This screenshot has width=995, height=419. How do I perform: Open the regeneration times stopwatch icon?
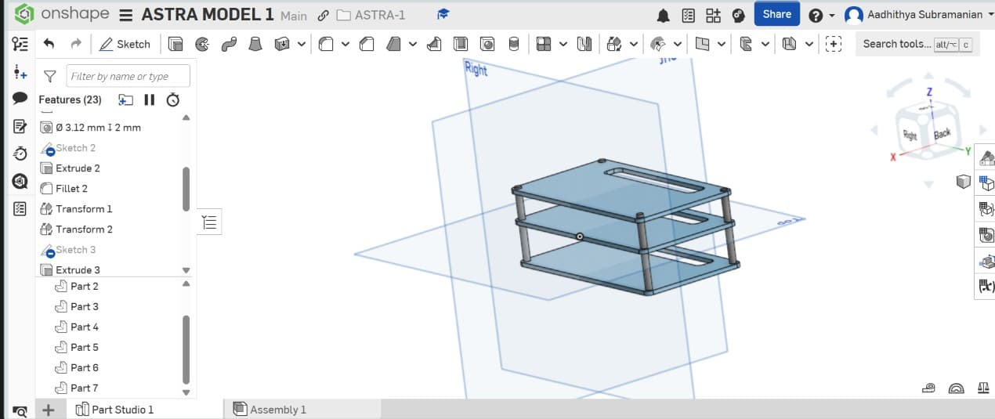point(173,99)
